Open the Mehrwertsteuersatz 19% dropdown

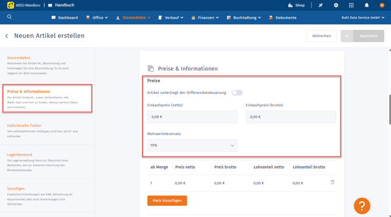192,145
